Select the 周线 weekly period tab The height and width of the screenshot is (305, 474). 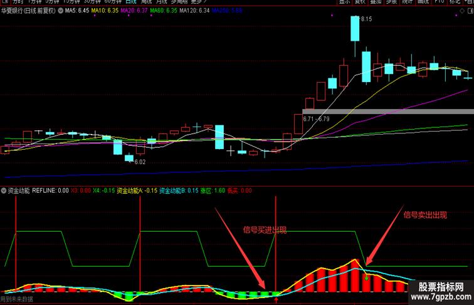click(x=146, y=2)
